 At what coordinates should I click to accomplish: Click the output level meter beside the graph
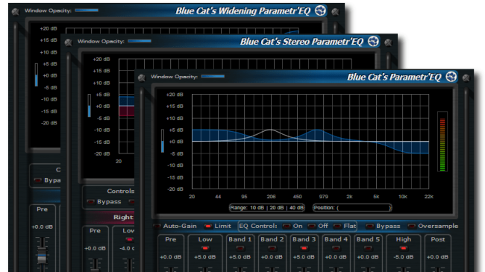[442, 142]
